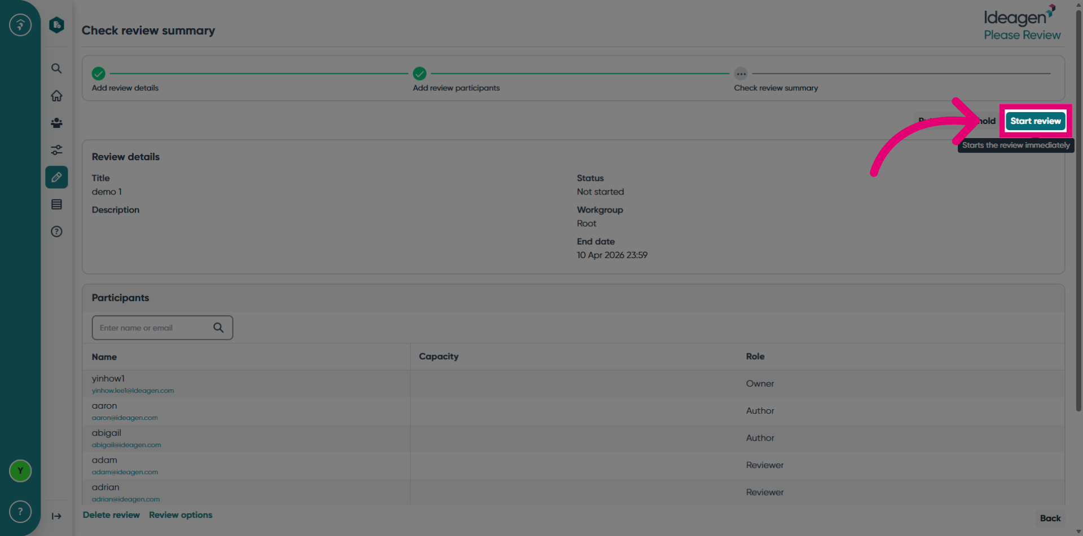
Task: Click the Back button
Action: tap(1050, 518)
